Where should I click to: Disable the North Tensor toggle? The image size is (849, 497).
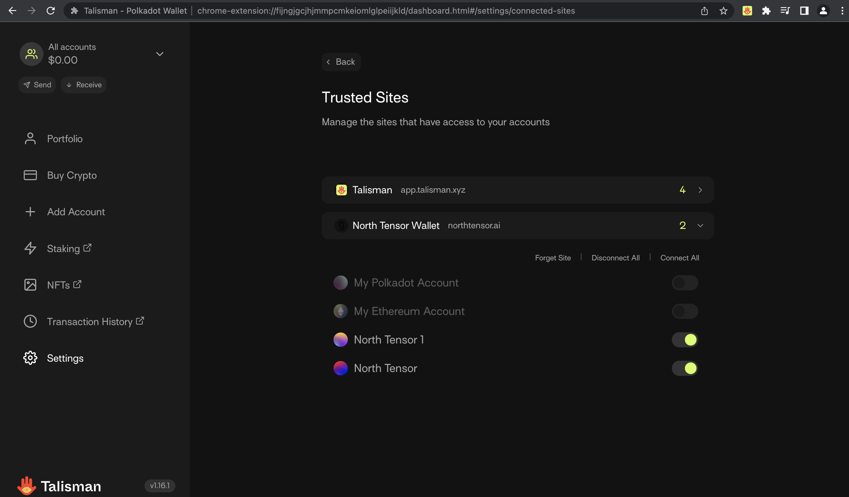coord(685,368)
